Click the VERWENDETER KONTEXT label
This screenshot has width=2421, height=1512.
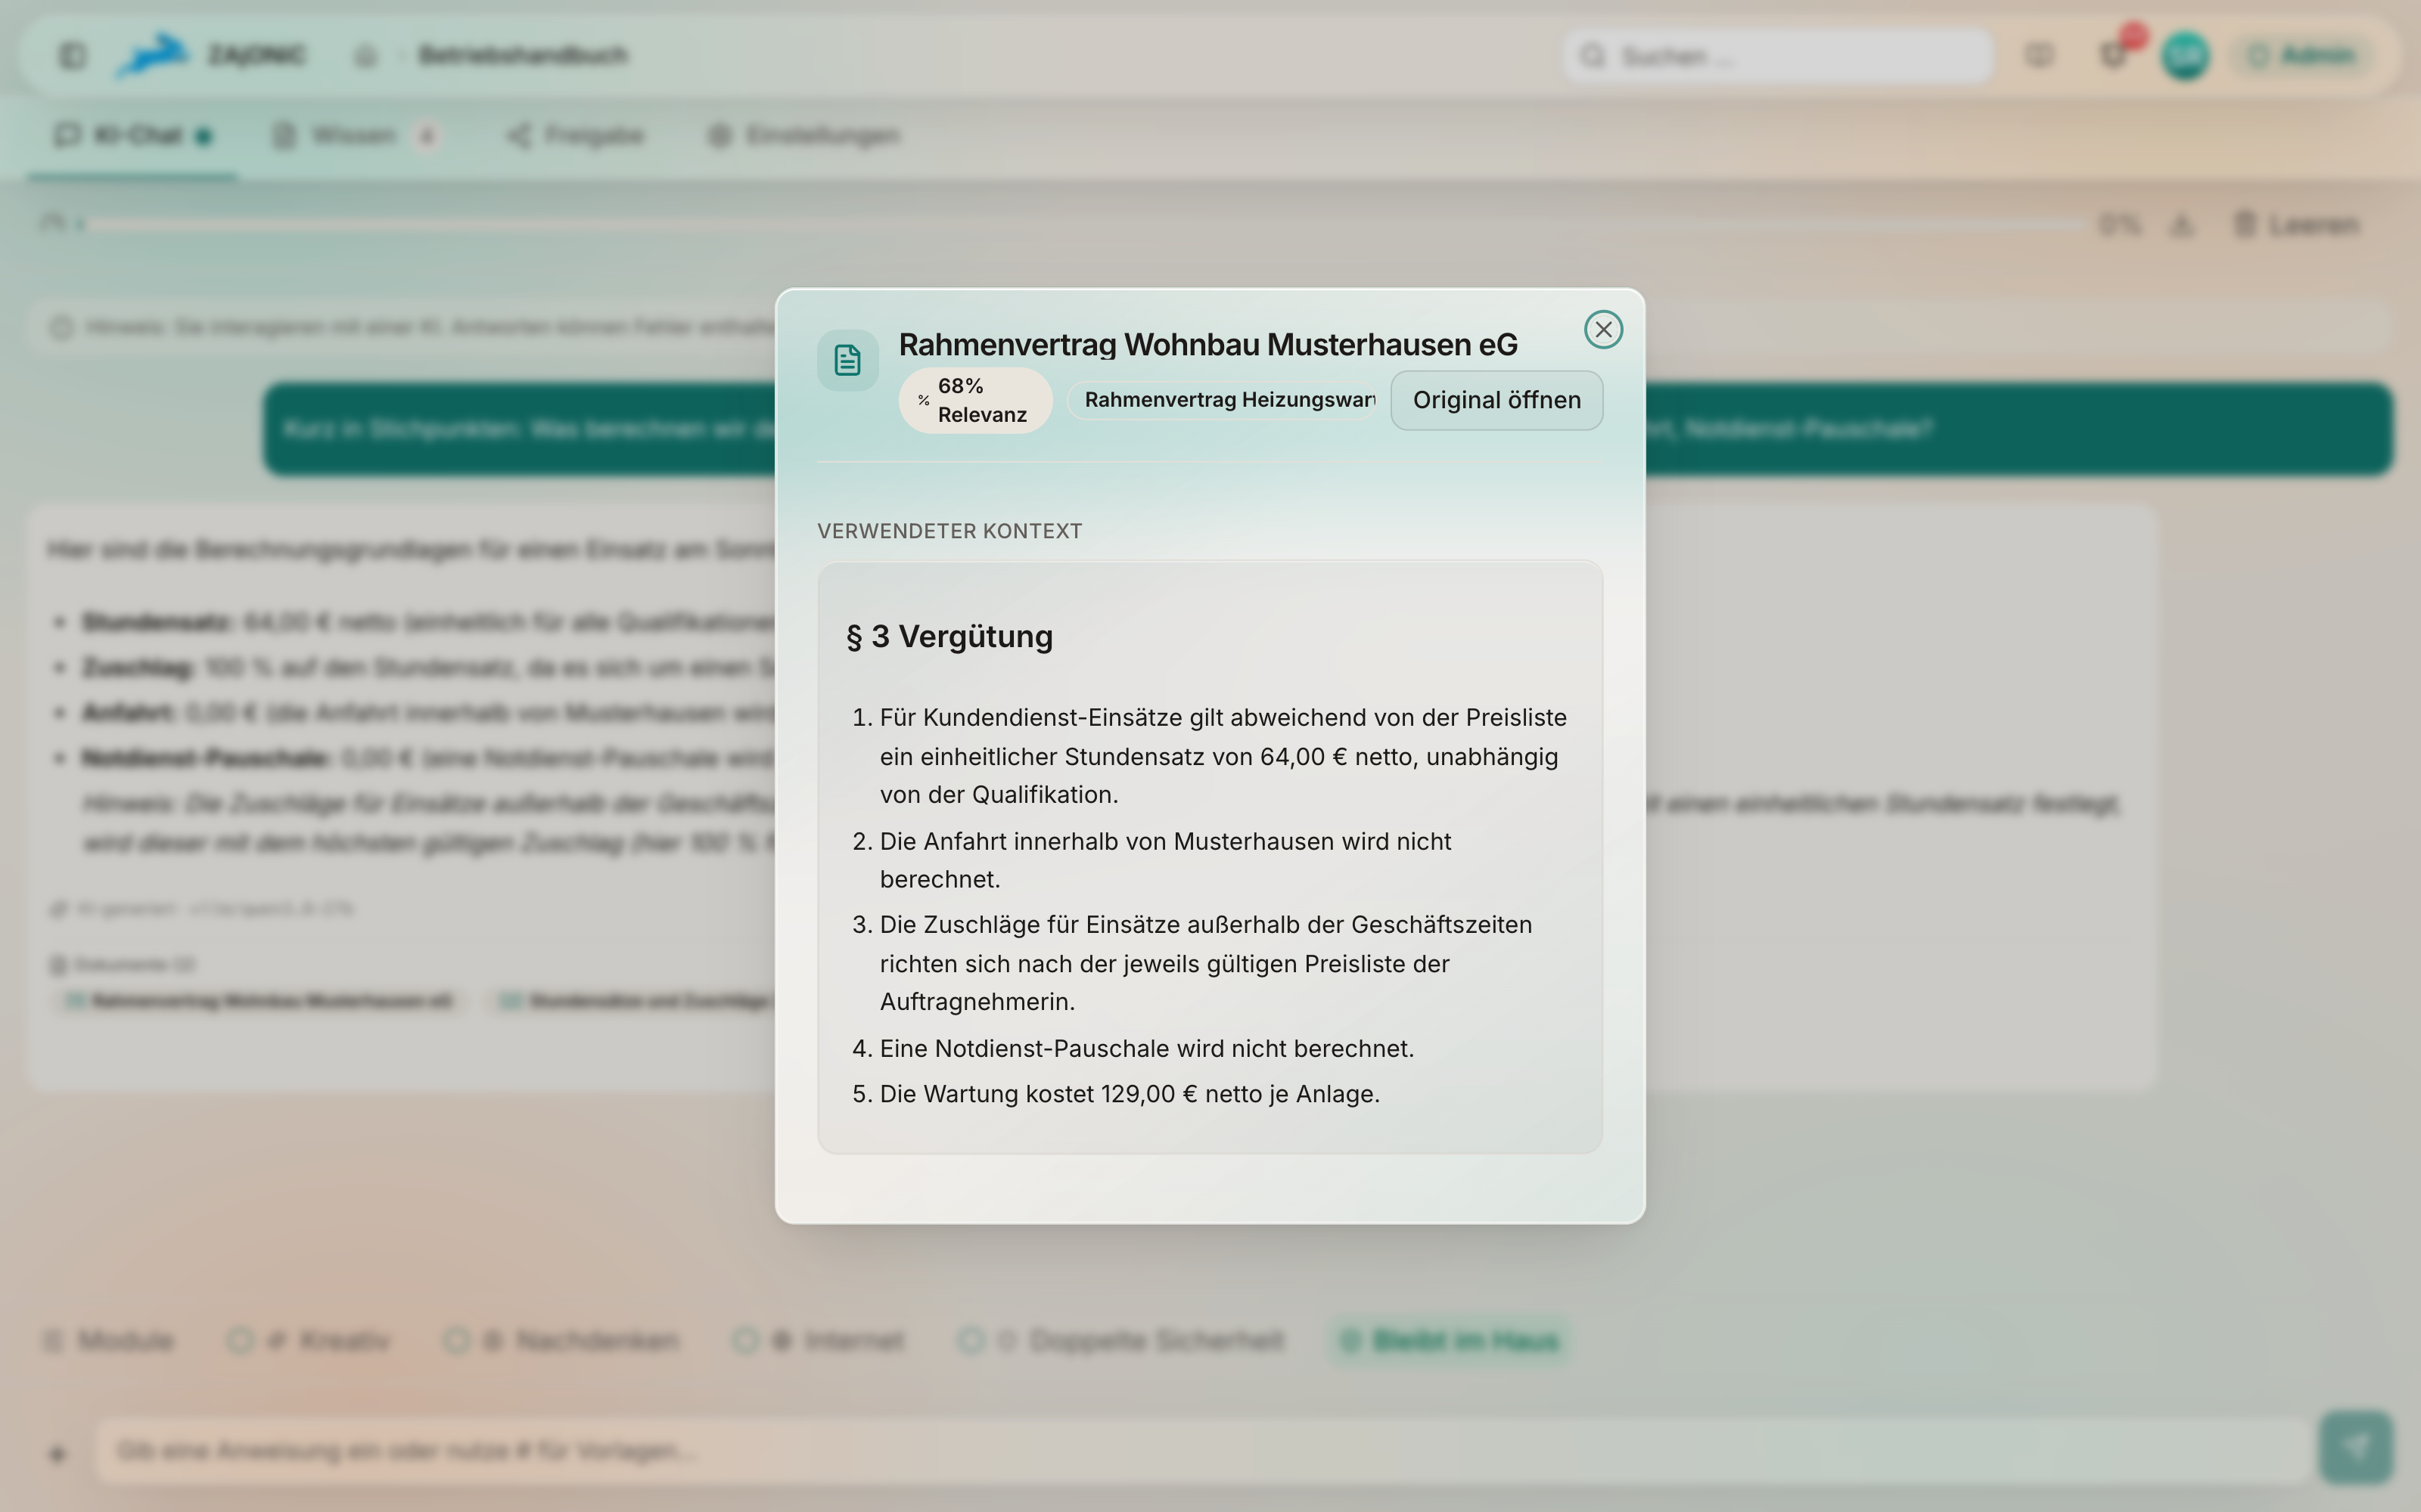coord(949,531)
